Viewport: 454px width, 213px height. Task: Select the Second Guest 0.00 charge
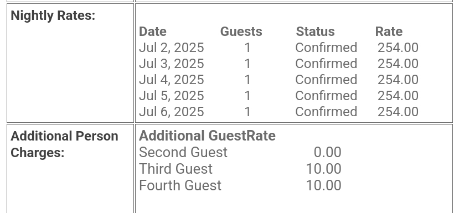pyautogui.click(x=328, y=152)
